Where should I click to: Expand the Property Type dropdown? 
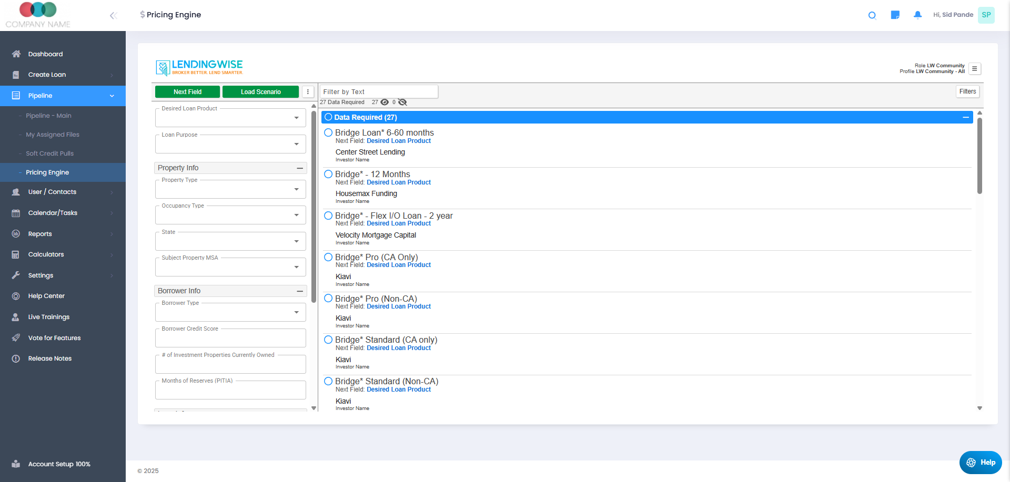coord(230,189)
